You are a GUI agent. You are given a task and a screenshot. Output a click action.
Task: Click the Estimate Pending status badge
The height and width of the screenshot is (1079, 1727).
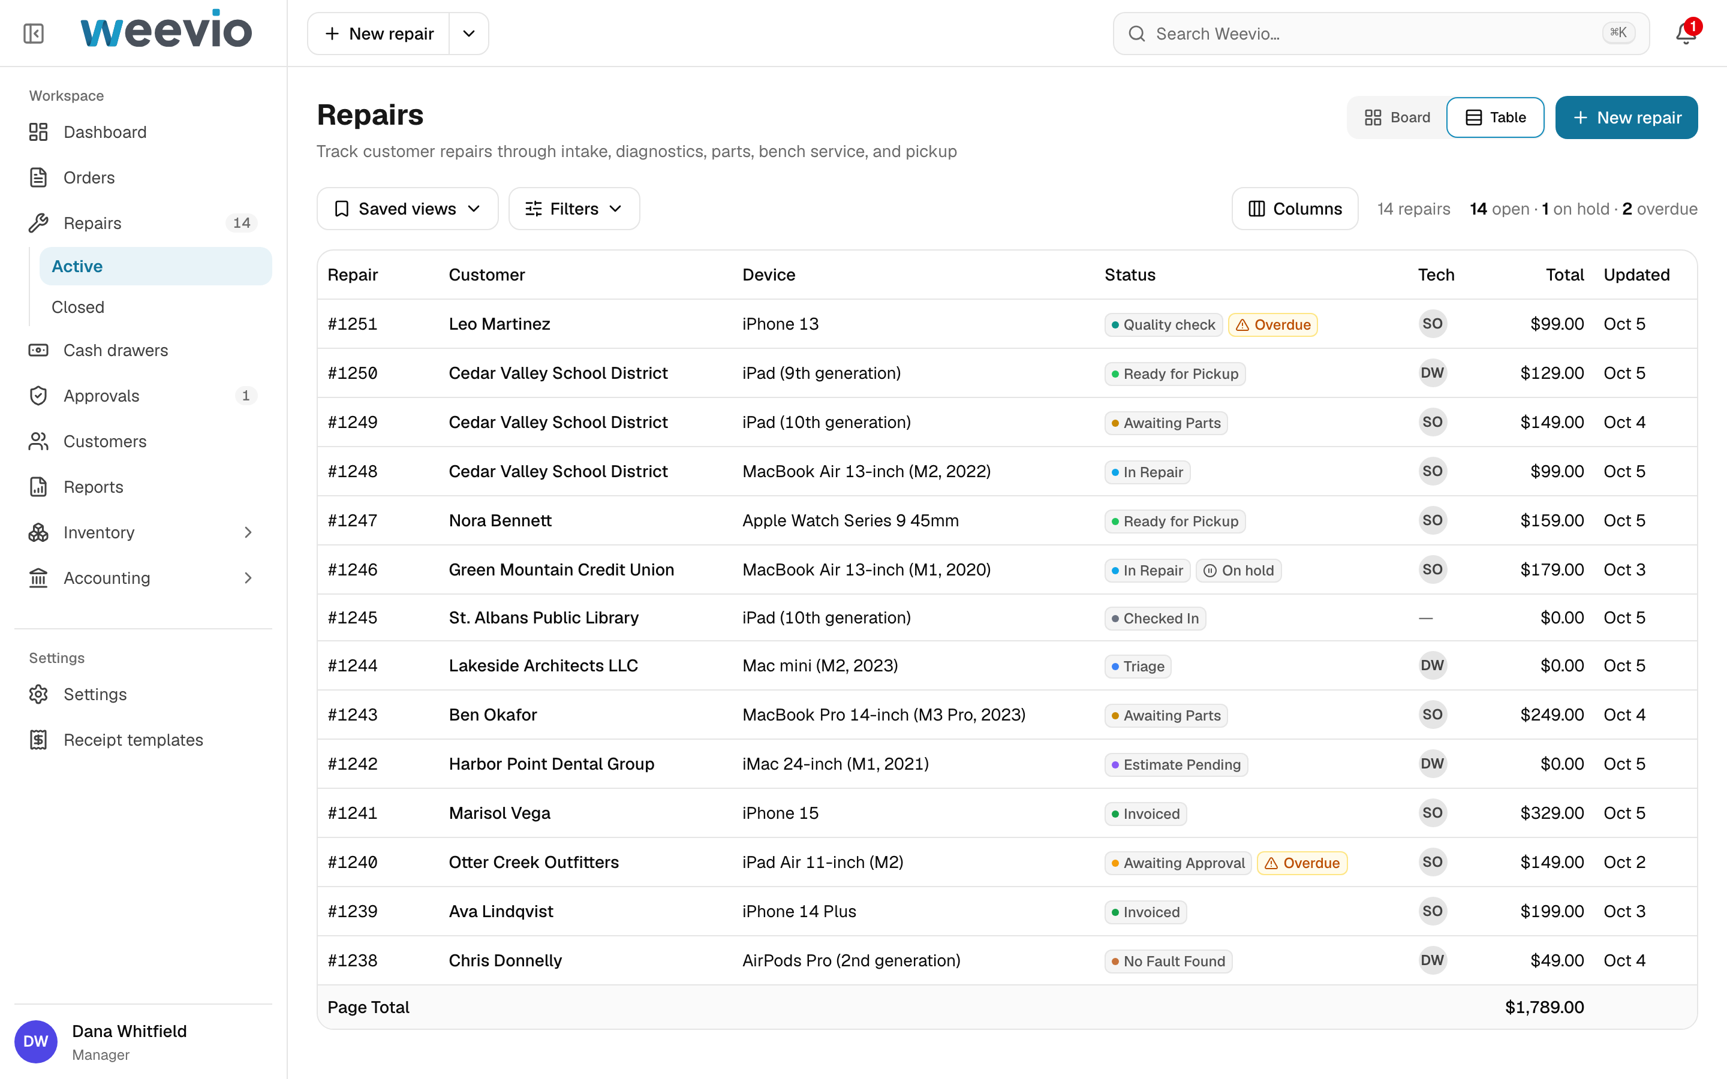[x=1176, y=765]
